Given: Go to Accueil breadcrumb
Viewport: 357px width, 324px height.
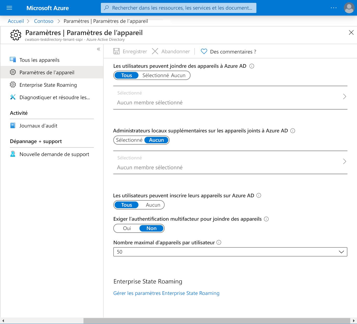Looking at the screenshot, I should click(x=16, y=21).
